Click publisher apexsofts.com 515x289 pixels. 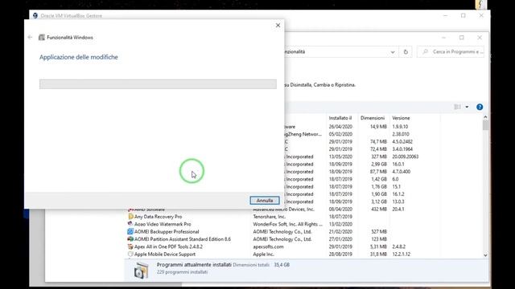click(268, 246)
